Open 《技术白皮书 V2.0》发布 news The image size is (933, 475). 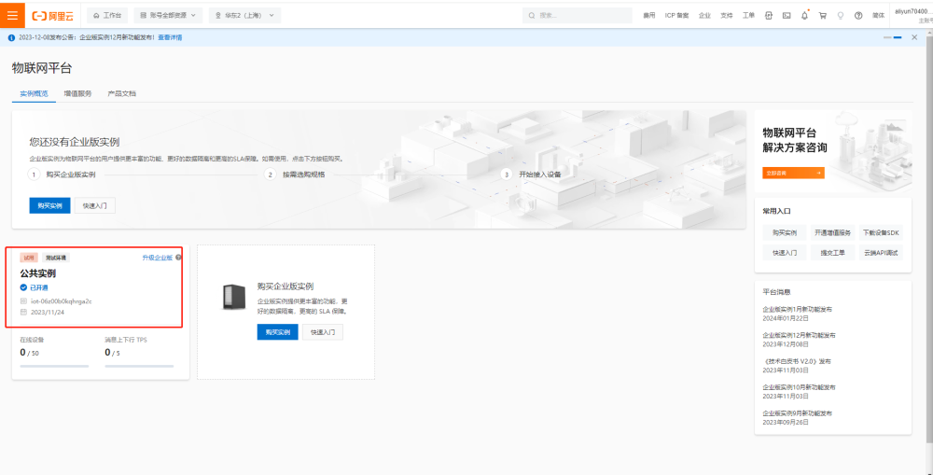coord(797,361)
